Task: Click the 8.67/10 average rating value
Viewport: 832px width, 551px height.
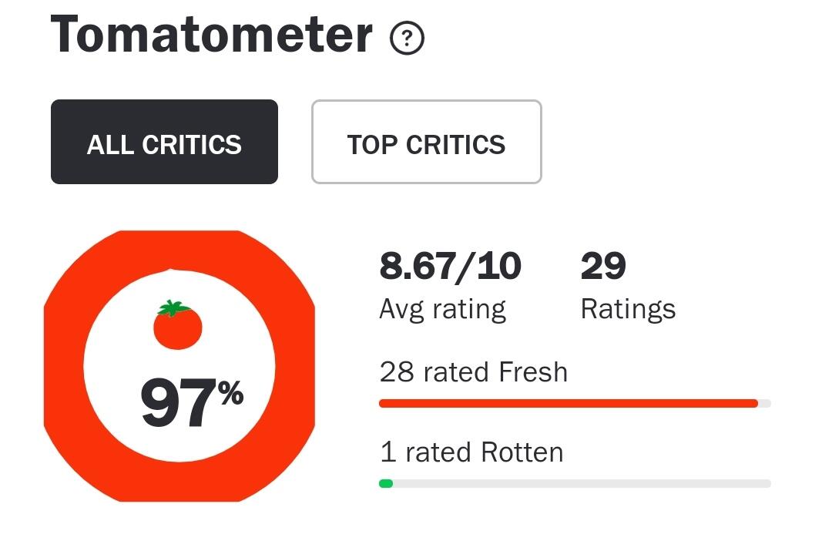Action: (x=450, y=267)
